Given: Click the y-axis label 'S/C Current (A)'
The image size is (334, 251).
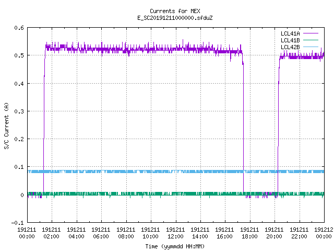Looking at the screenshot, I should tap(7, 125).
